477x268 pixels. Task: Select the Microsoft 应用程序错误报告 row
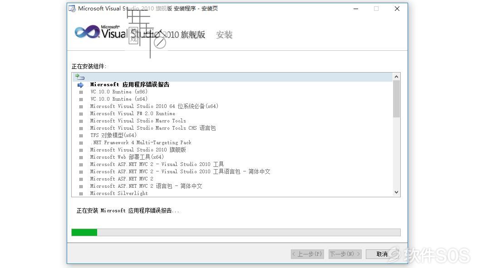(x=130, y=84)
